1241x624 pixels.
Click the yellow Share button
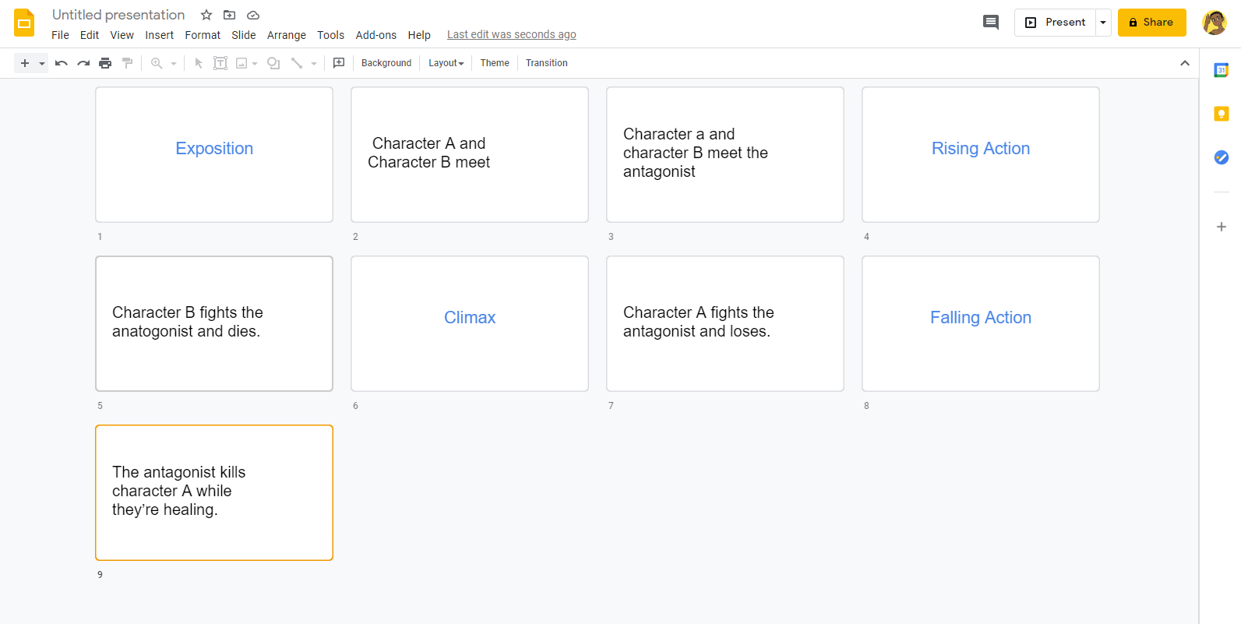[x=1151, y=23]
